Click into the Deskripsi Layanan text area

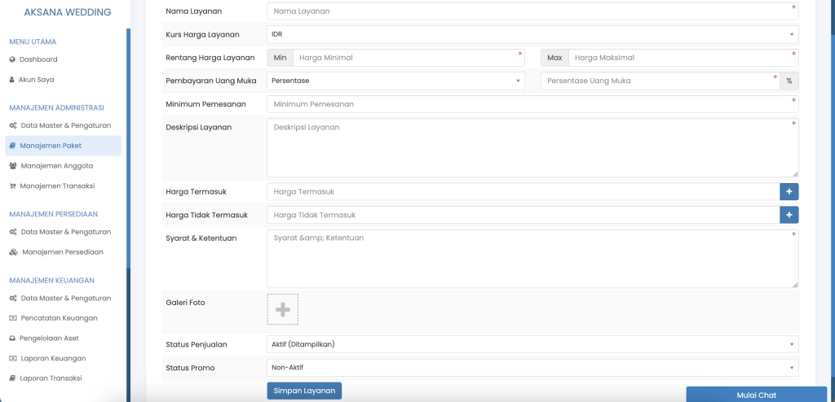pyautogui.click(x=530, y=147)
